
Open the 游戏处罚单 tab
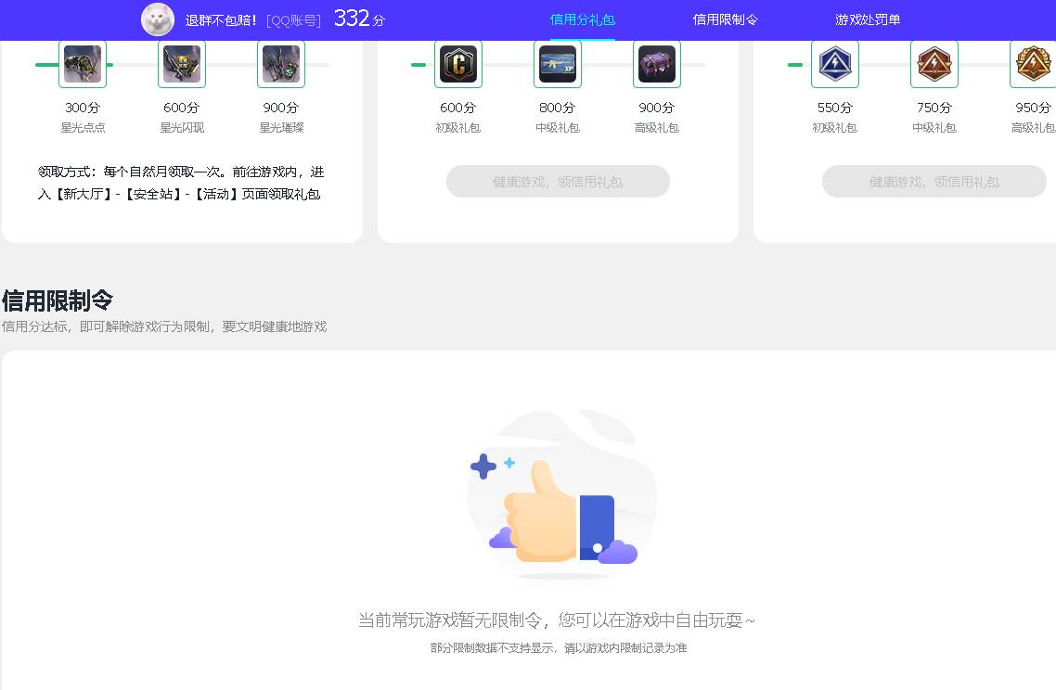tap(867, 18)
